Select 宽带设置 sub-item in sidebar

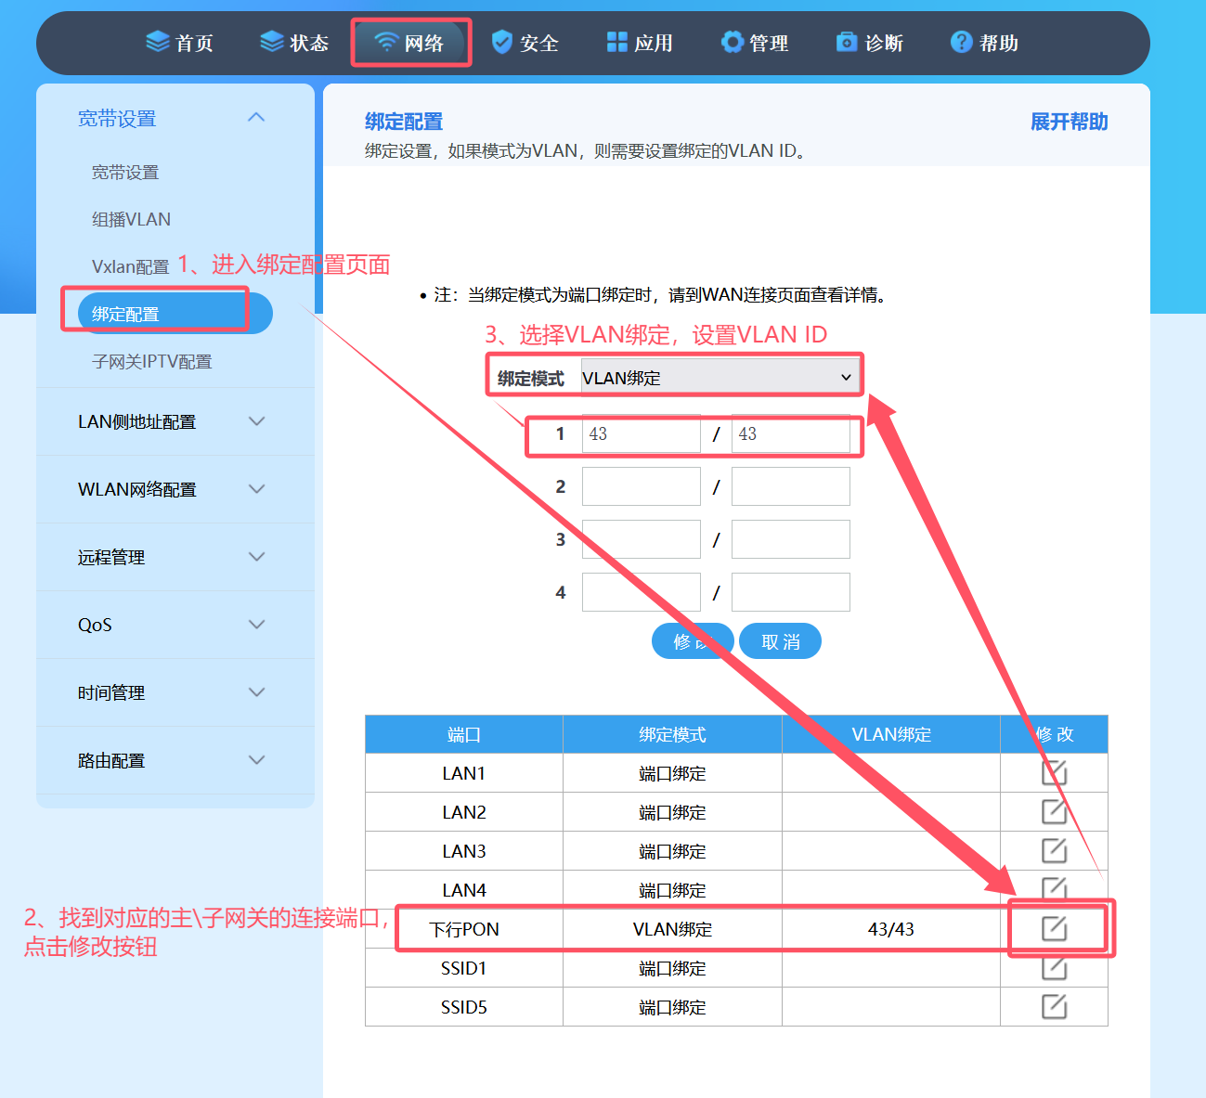[125, 173]
